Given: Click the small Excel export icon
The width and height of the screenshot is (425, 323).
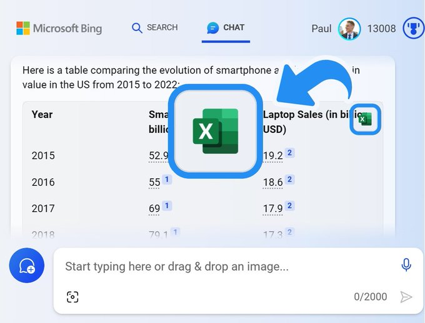Looking at the screenshot, I should point(366,118).
